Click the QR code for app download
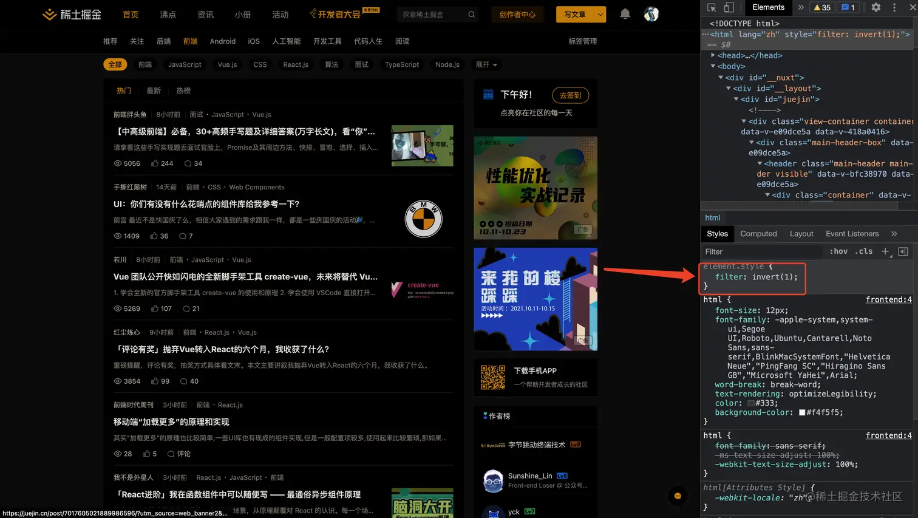918x518 pixels. (x=492, y=377)
